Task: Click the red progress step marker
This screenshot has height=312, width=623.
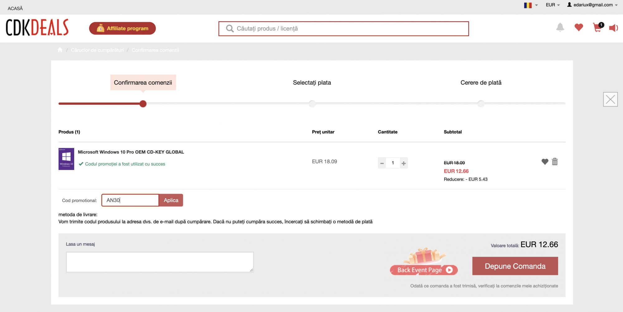Action: [x=143, y=104]
